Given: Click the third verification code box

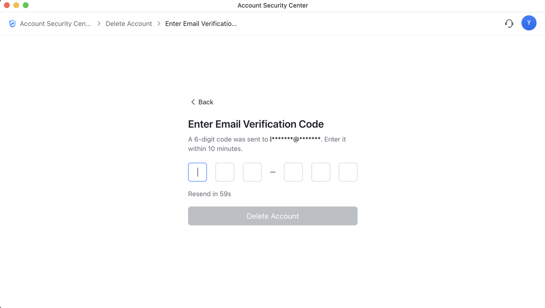Looking at the screenshot, I should 252,172.
